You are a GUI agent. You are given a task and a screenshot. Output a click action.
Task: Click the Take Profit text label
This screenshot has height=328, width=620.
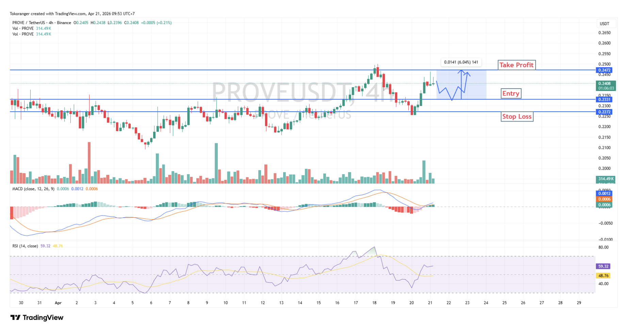(x=516, y=65)
